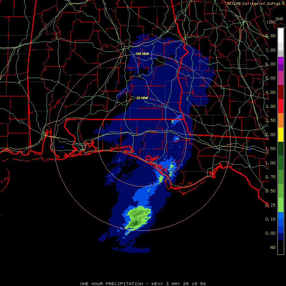This screenshot has width=286, height=286.
Task: Pick the white swatch atop the legend
Action: (281, 35)
